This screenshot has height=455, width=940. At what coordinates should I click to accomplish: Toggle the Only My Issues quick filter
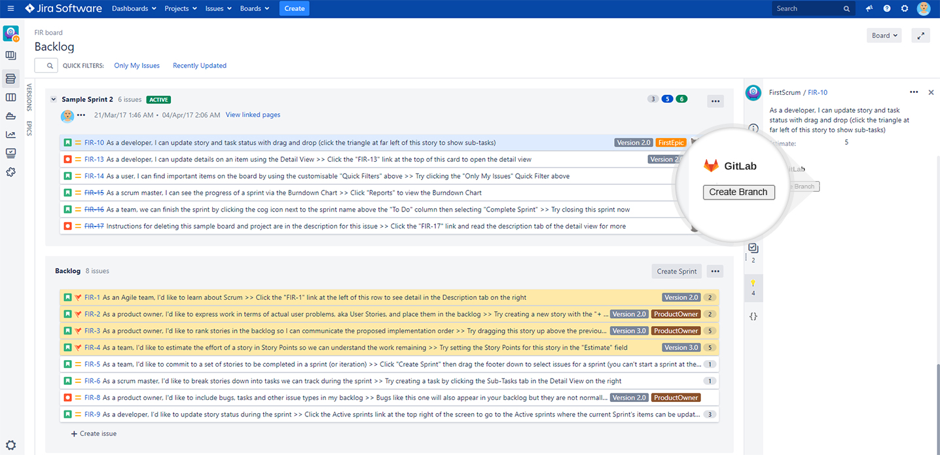(x=137, y=65)
